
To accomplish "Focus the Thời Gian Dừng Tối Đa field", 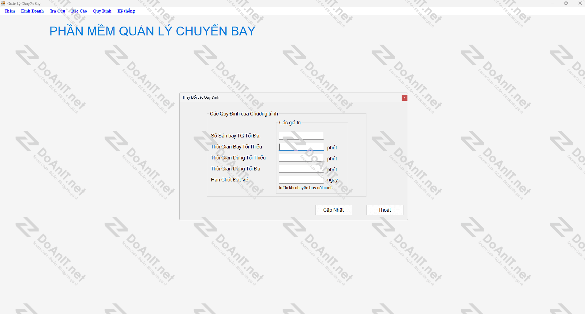I will [301, 169].
